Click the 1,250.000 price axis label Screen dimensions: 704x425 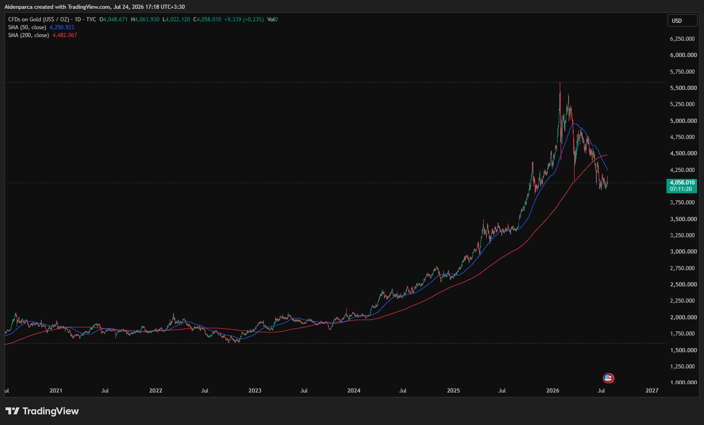[683, 367]
